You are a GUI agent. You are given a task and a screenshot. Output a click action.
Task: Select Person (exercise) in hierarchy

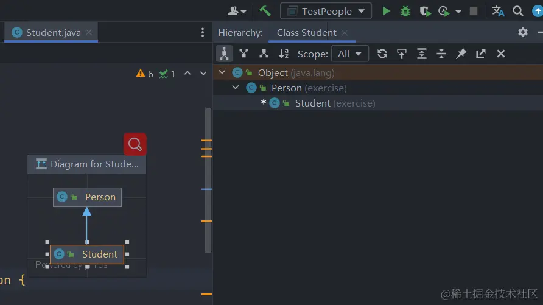click(x=378, y=88)
